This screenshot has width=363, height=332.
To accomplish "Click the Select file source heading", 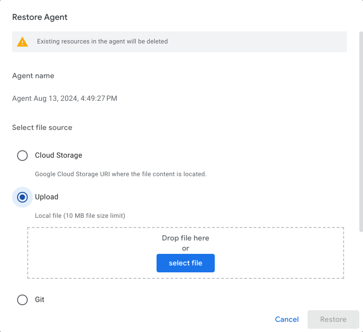I will pos(42,127).
